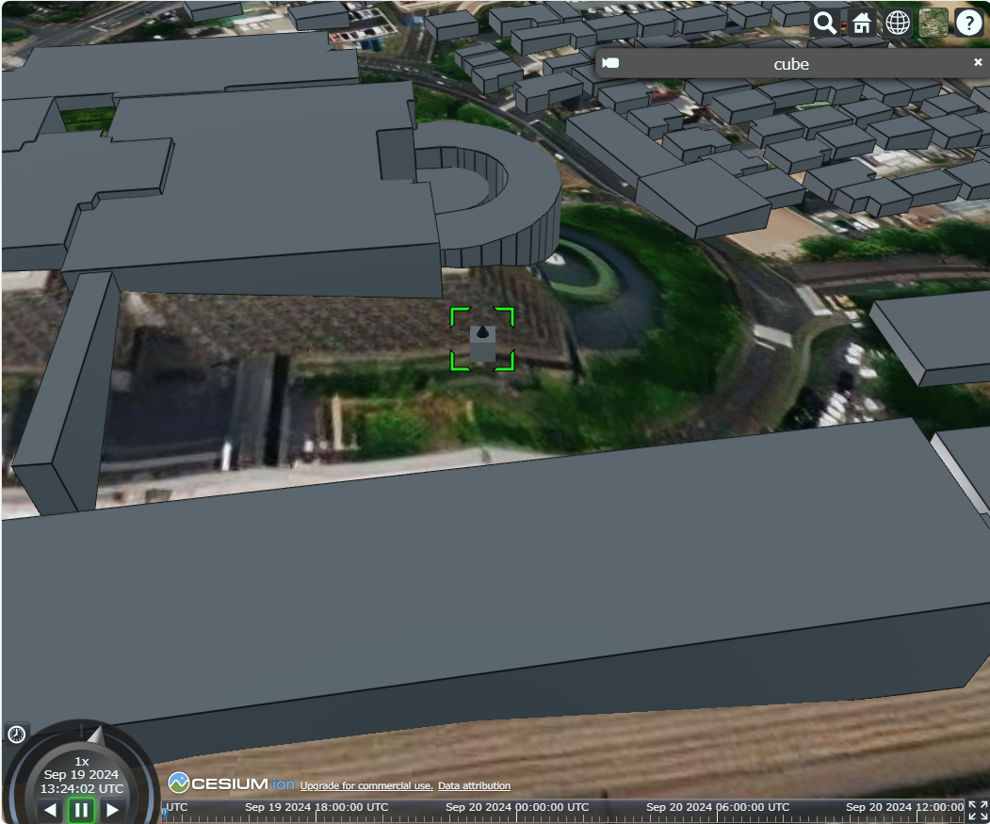This screenshot has width=990, height=824.
Task: Close the cube info box
Action: tap(977, 62)
